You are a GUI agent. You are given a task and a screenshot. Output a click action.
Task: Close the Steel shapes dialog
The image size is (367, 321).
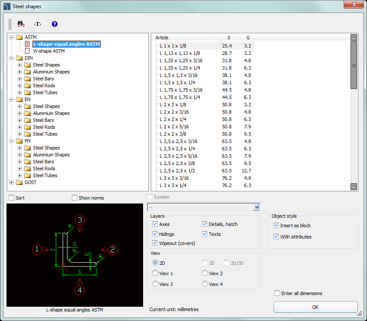pos(354,4)
